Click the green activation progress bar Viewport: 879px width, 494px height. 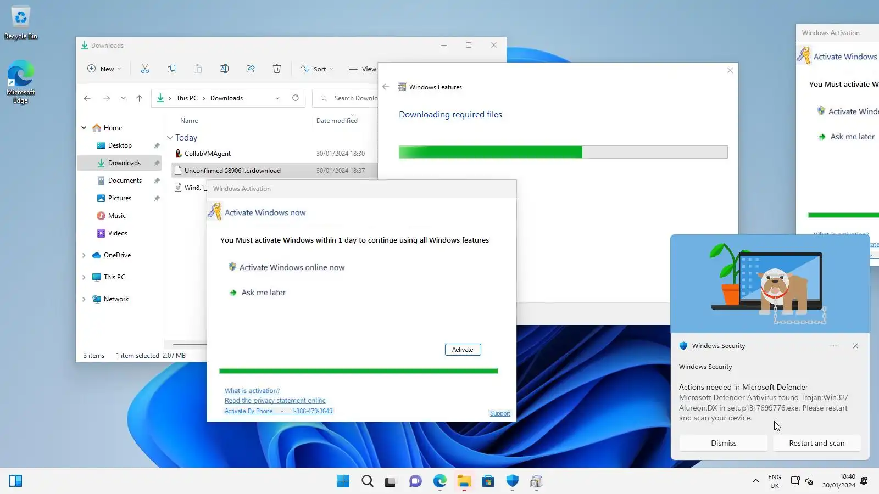point(358,371)
